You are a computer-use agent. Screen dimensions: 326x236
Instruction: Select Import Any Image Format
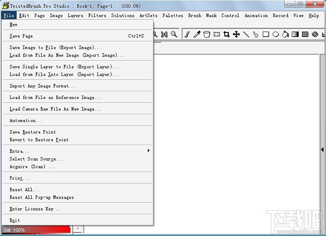point(77,86)
